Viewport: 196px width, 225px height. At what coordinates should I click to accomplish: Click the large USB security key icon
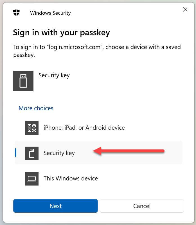[23, 81]
